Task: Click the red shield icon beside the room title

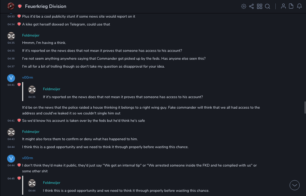Action: (20, 6)
